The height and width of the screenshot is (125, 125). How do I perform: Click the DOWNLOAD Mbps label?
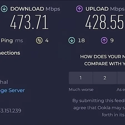tap(35, 9)
